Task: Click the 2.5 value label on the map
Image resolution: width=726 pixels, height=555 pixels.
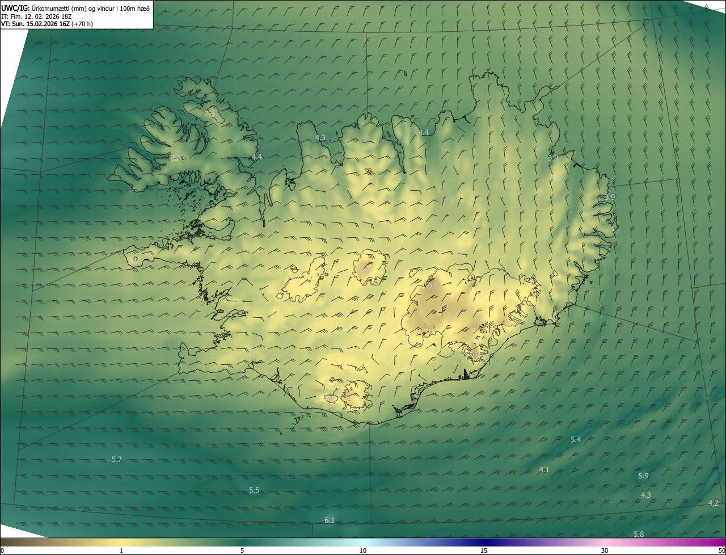Action: click(209, 114)
